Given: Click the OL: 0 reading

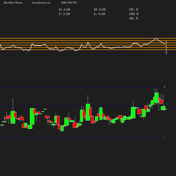Looking at the screenshot, I should [133, 18].
